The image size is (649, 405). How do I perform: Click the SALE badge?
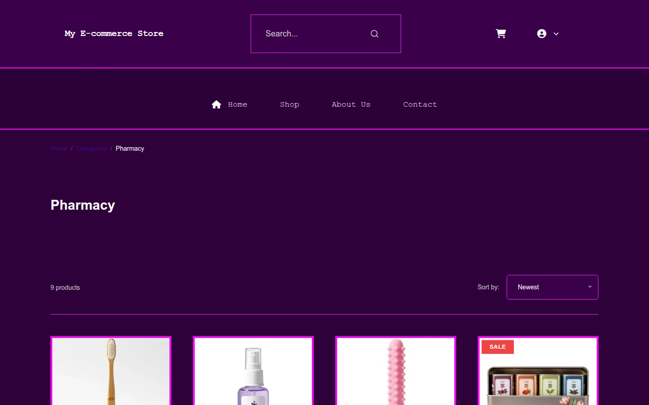tap(498, 347)
